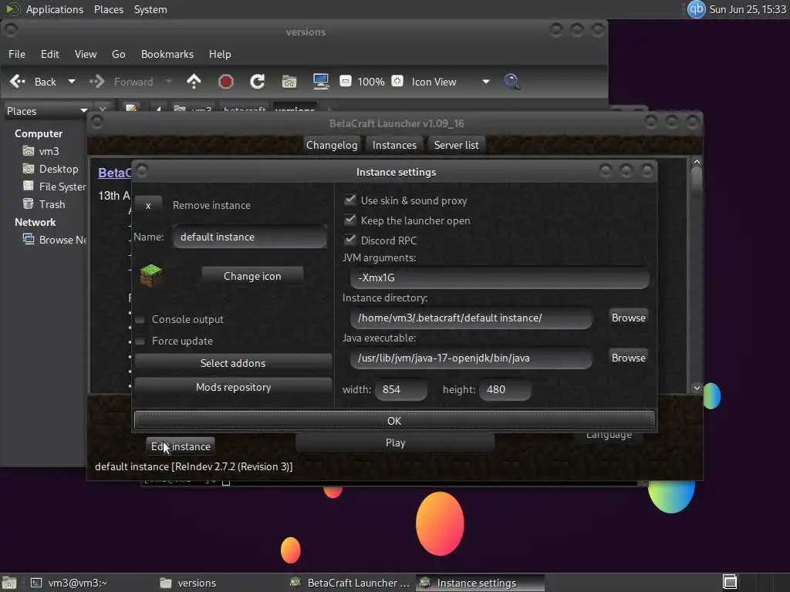Viewport: 790px width, 592px height.
Task: Click the Browse Network icon in sidebar
Action: click(29, 239)
